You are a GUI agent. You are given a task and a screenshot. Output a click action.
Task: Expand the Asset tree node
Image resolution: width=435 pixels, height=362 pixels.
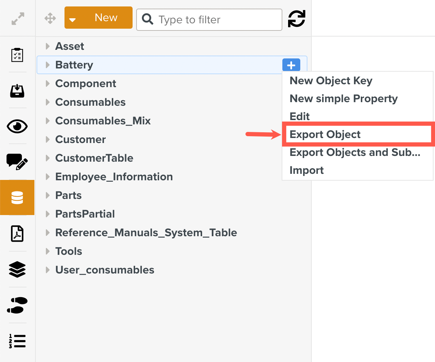[x=48, y=46]
